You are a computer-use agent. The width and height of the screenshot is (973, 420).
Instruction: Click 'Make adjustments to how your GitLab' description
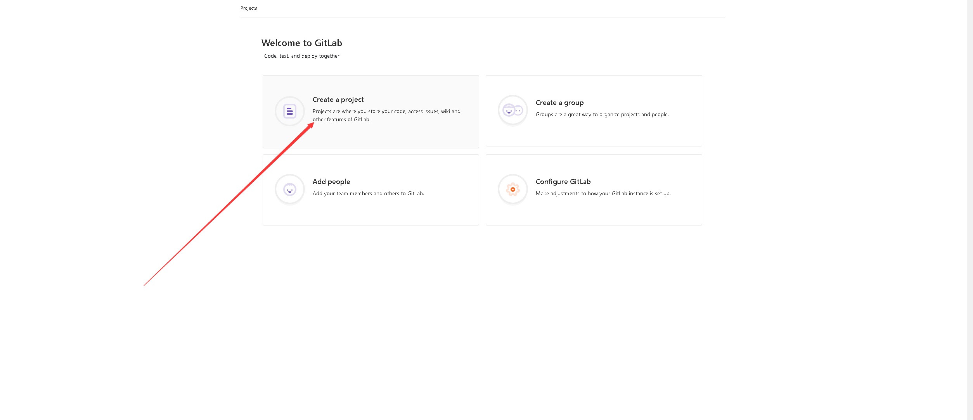pyautogui.click(x=603, y=194)
